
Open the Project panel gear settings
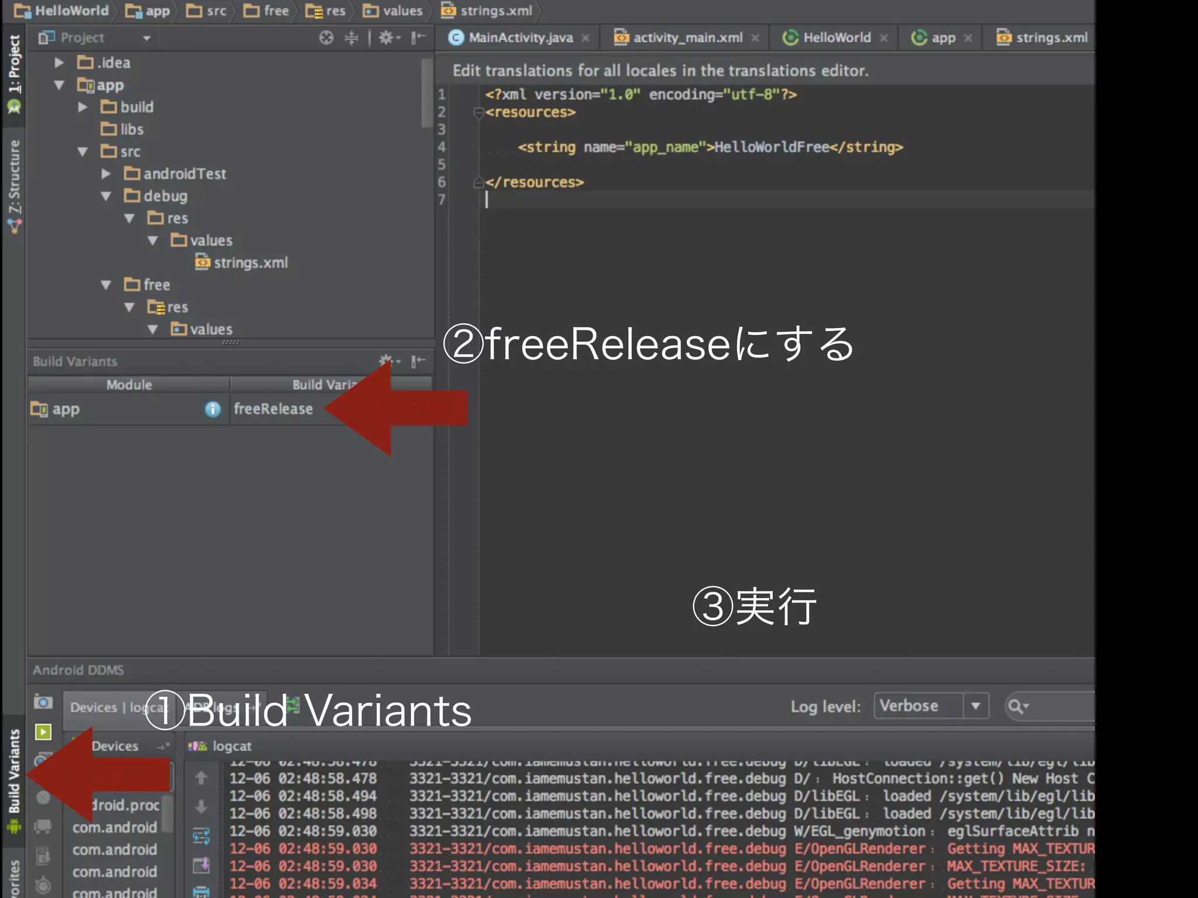389,38
